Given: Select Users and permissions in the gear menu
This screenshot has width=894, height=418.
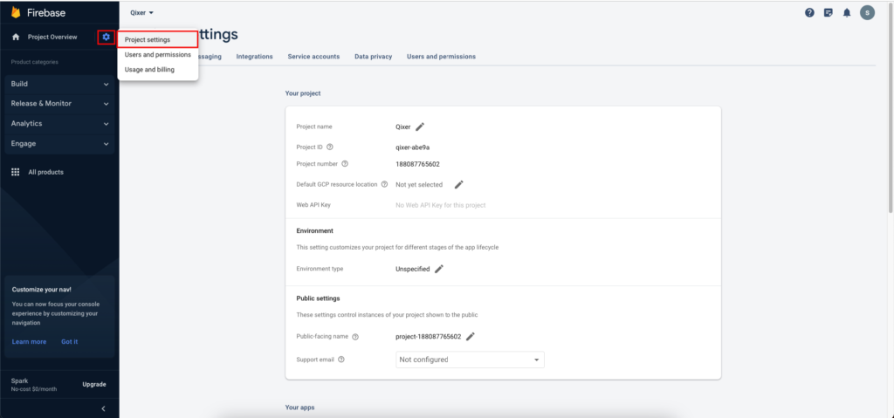Looking at the screenshot, I should pyautogui.click(x=158, y=55).
